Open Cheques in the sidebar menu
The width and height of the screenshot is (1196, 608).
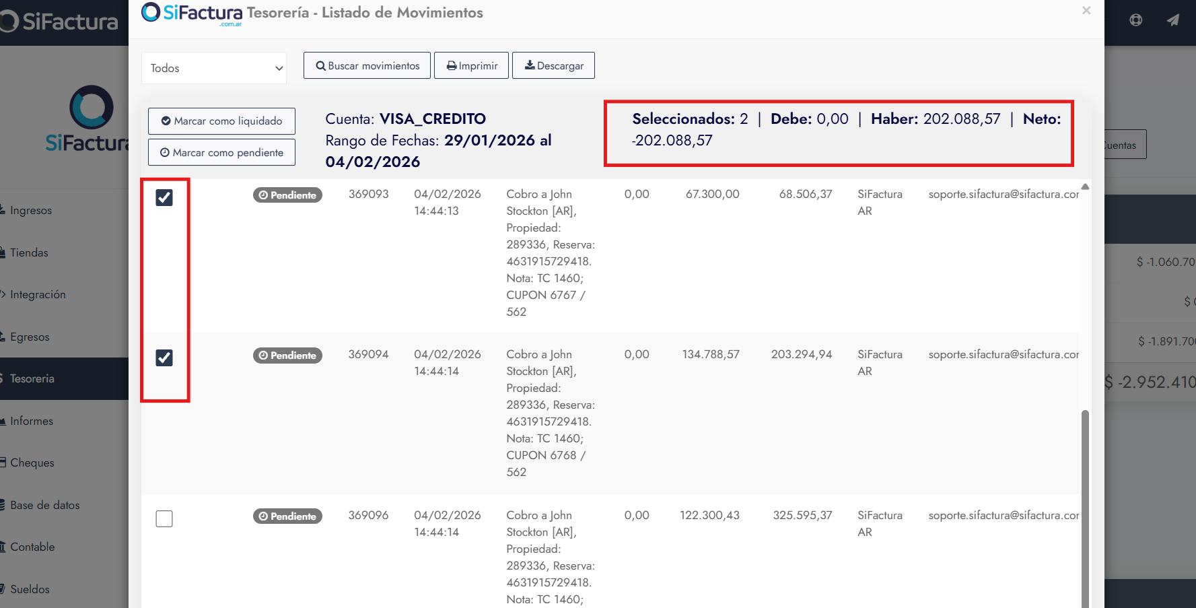click(x=32, y=463)
